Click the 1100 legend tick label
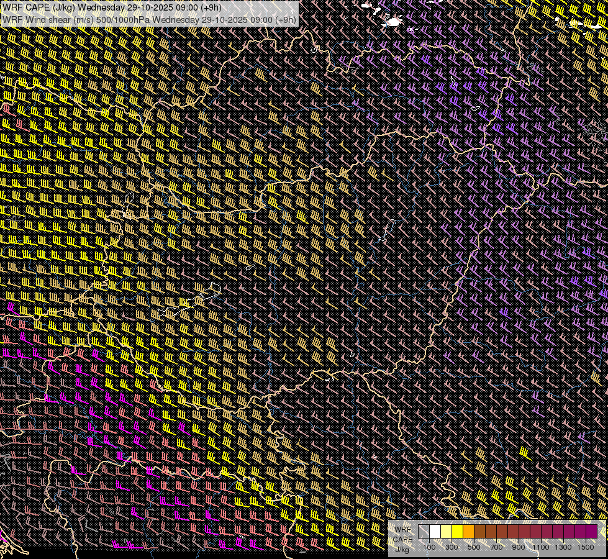 (541, 547)
